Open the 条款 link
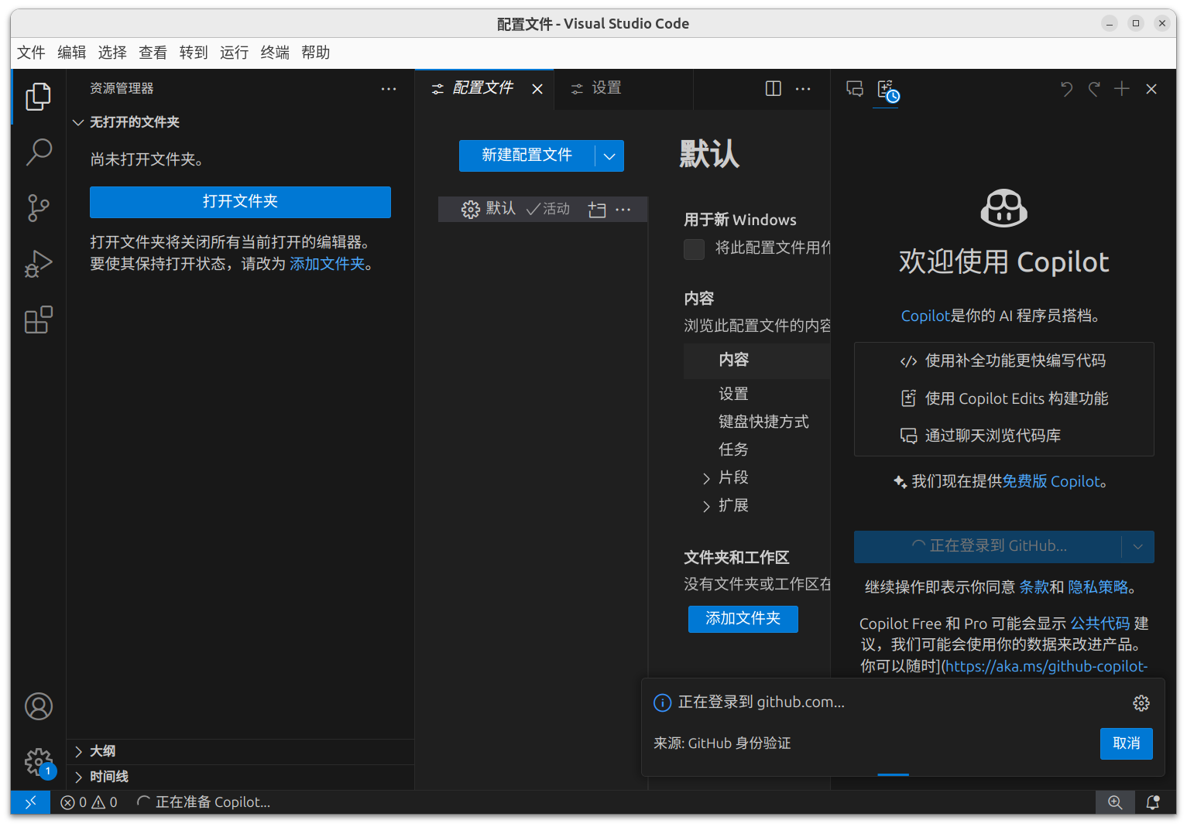 tap(1034, 588)
